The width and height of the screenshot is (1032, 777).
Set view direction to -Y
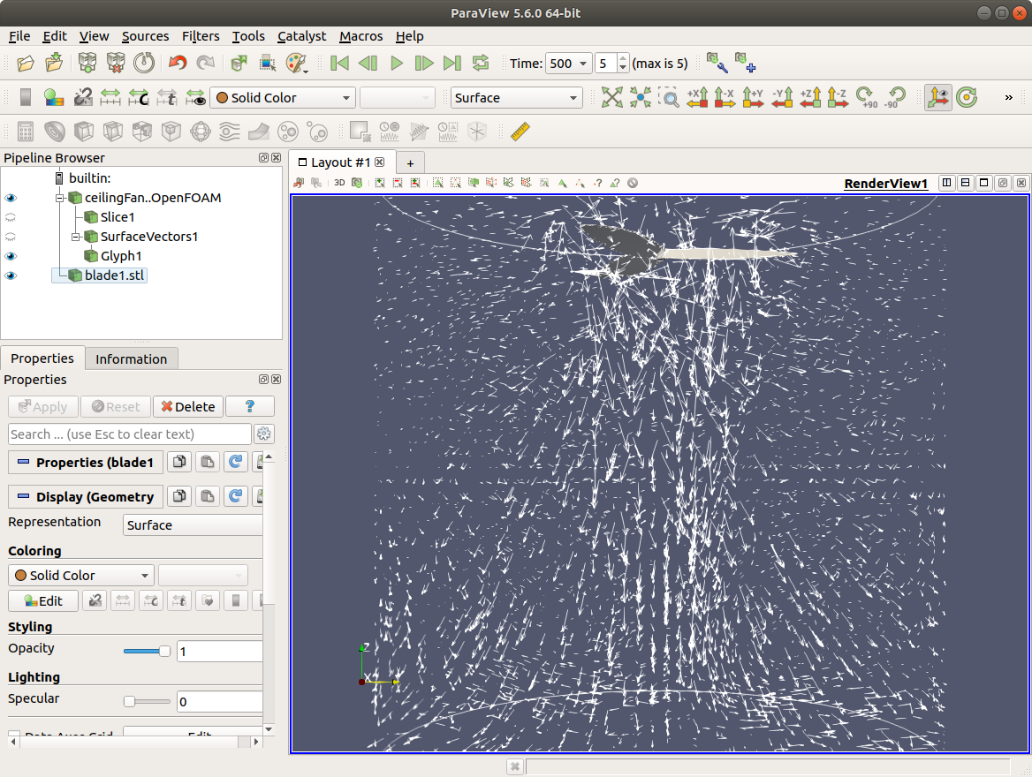click(782, 97)
